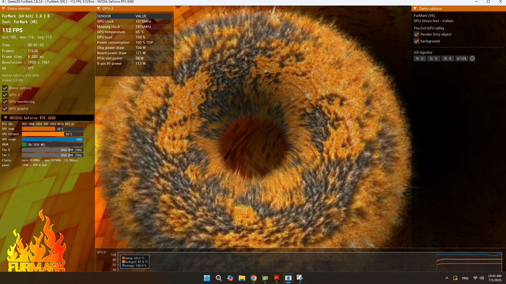The image size is (506, 284).
Task: Click the A:128 alpha field
Action: pyautogui.click(x=462, y=58)
